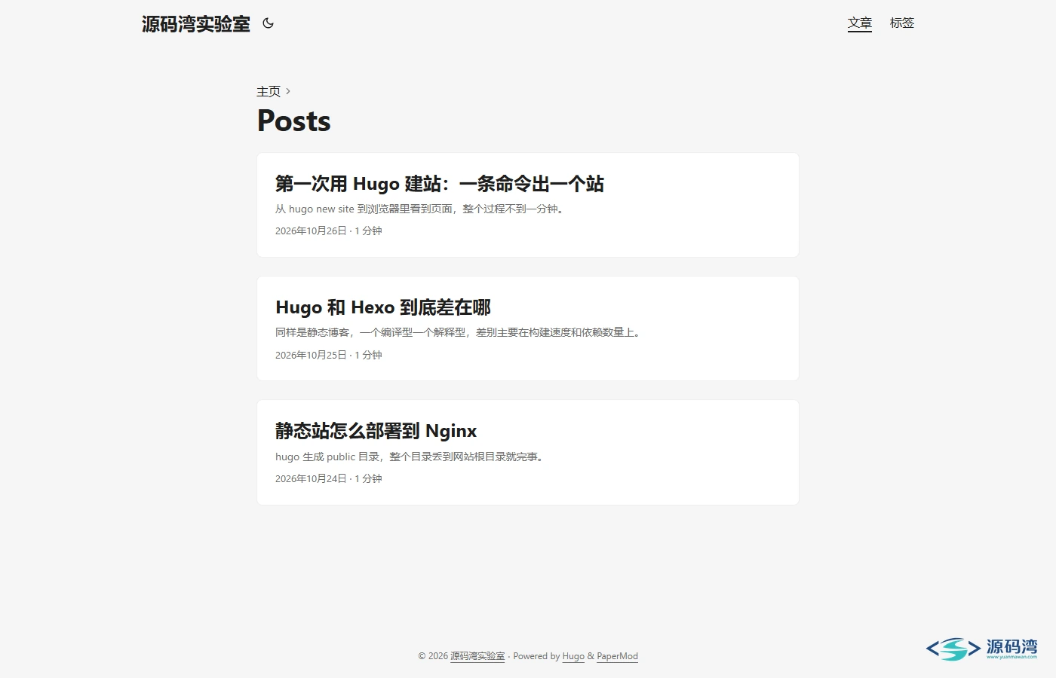
Task: Click the date 2026年10月24日
Action: point(311,478)
